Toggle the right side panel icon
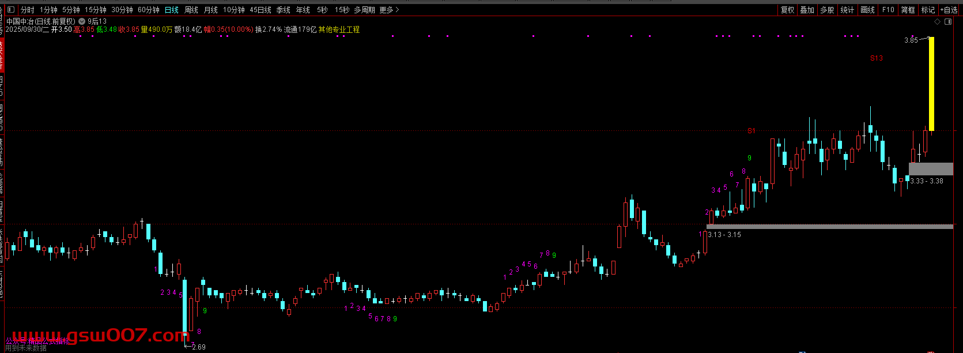The image size is (963, 353). [x=949, y=22]
